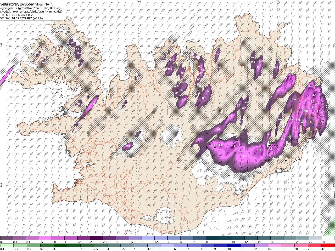Click the darkest purple 2–2.5 snow scale swatch
This screenshot has width=335, height=251.
[x=97, y=238]
